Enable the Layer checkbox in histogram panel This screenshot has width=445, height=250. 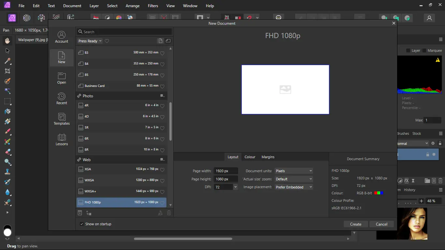coord(408,50)
